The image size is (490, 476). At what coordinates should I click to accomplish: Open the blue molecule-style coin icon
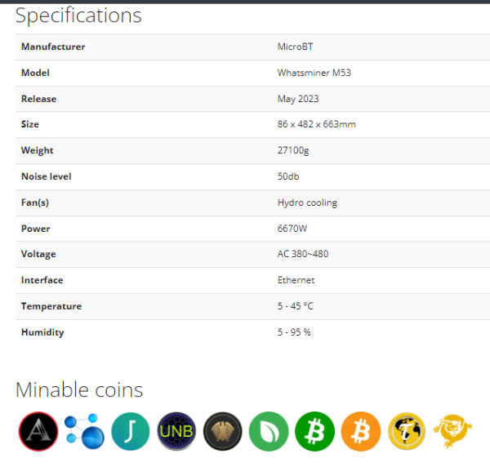84,431
